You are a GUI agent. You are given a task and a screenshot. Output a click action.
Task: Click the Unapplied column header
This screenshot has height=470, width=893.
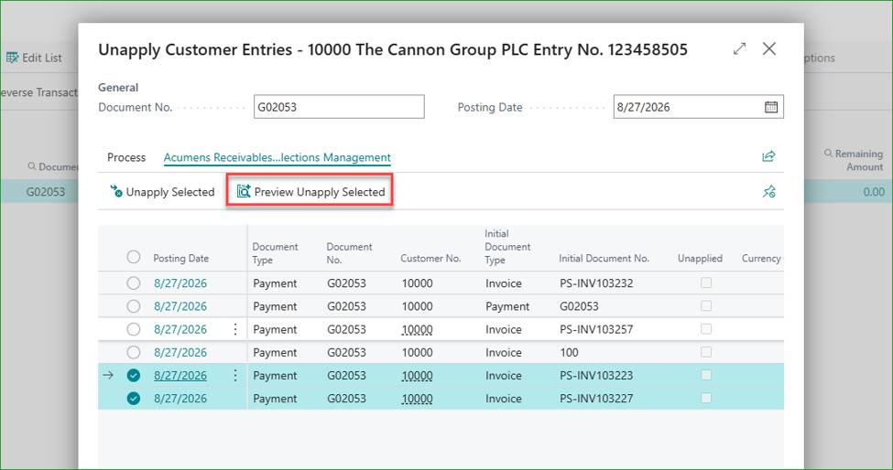click(700, 258)
